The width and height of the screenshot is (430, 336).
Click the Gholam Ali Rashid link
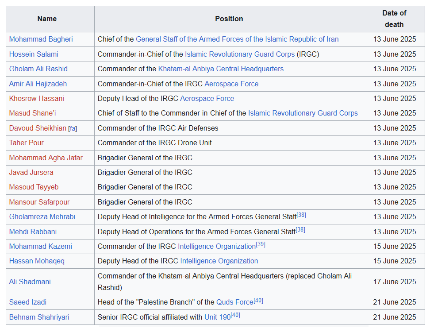tap(38, 69)
